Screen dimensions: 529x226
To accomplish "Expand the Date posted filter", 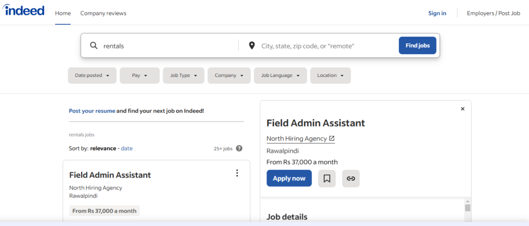I will (x=92, y=75).
